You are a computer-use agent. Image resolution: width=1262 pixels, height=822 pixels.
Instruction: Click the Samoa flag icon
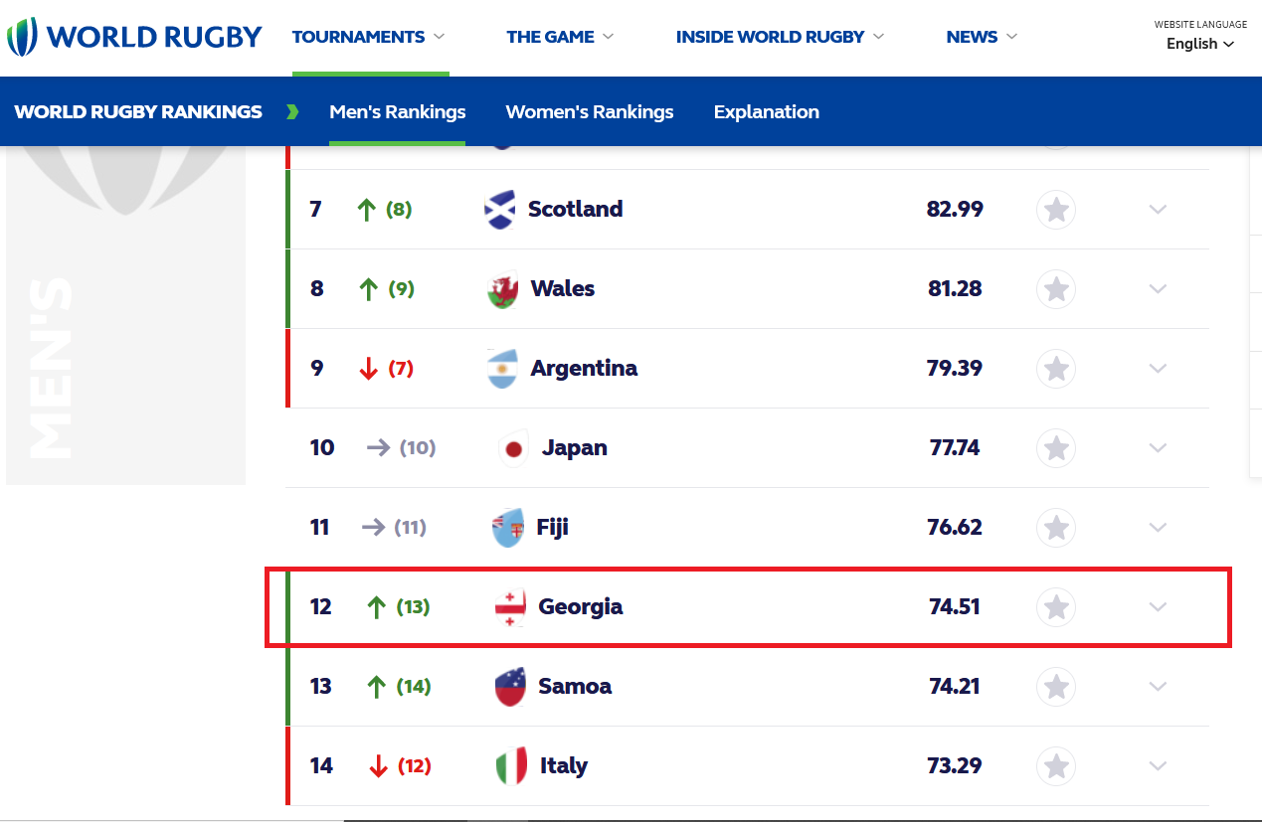[x=510, y=687]
